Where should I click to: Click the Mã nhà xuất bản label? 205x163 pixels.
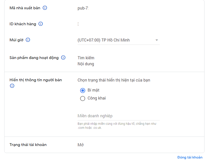[x=25, y=8]
